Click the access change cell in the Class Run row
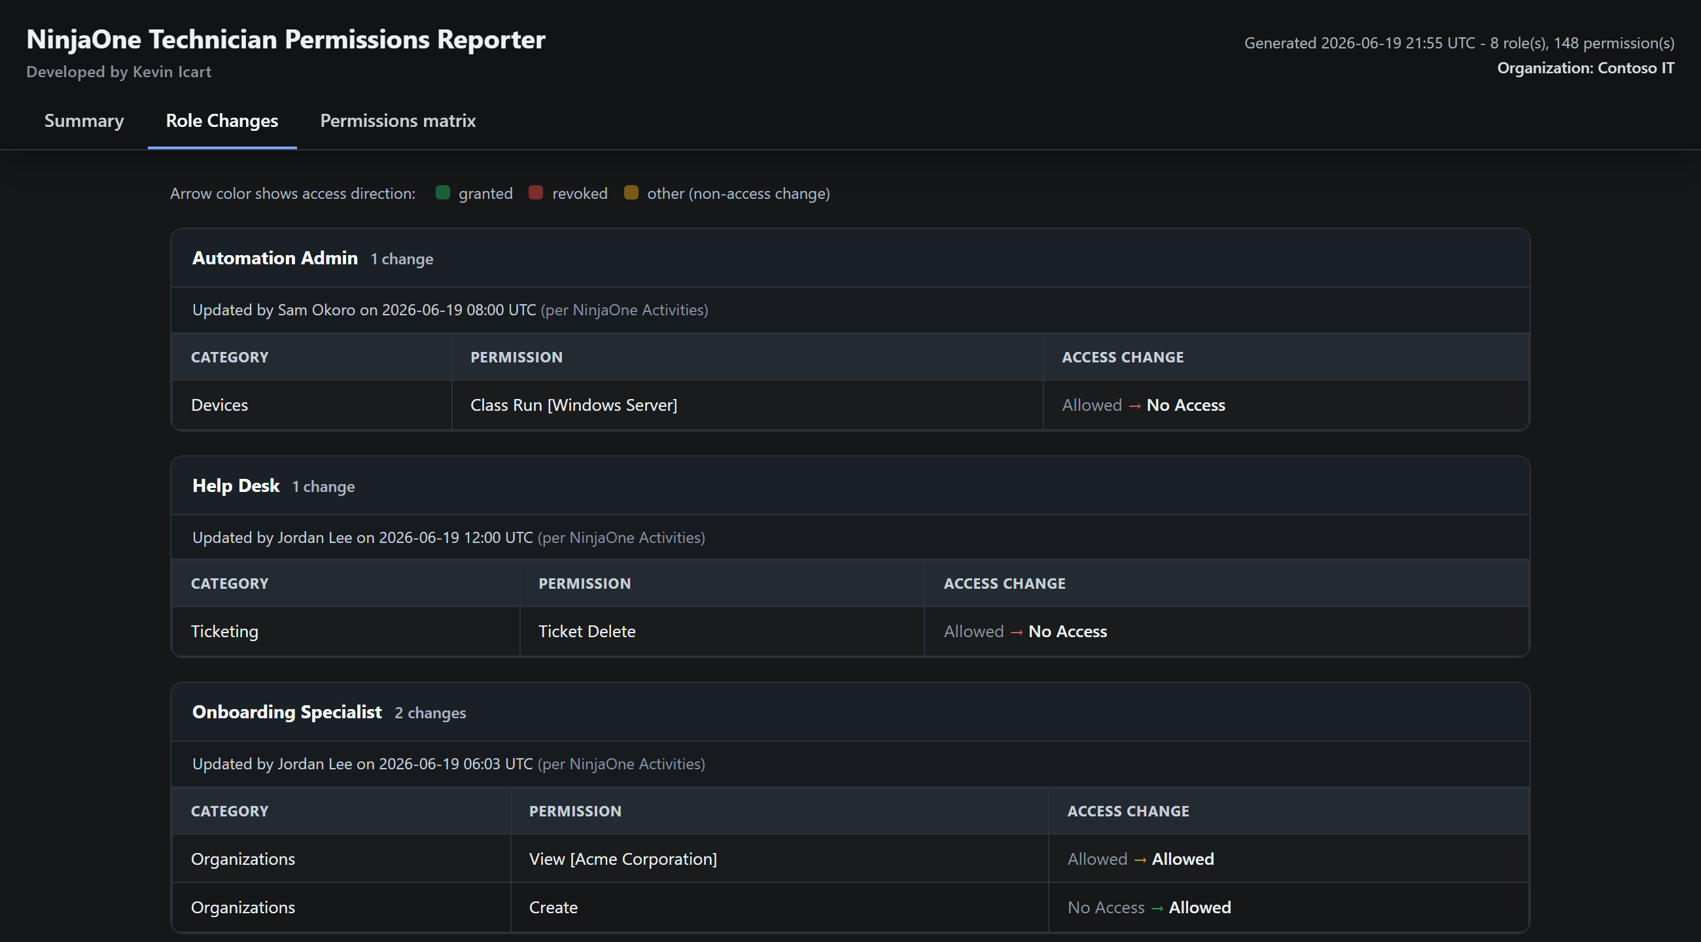This screenshot has height=942, width=1701. tap(1286, 406)
